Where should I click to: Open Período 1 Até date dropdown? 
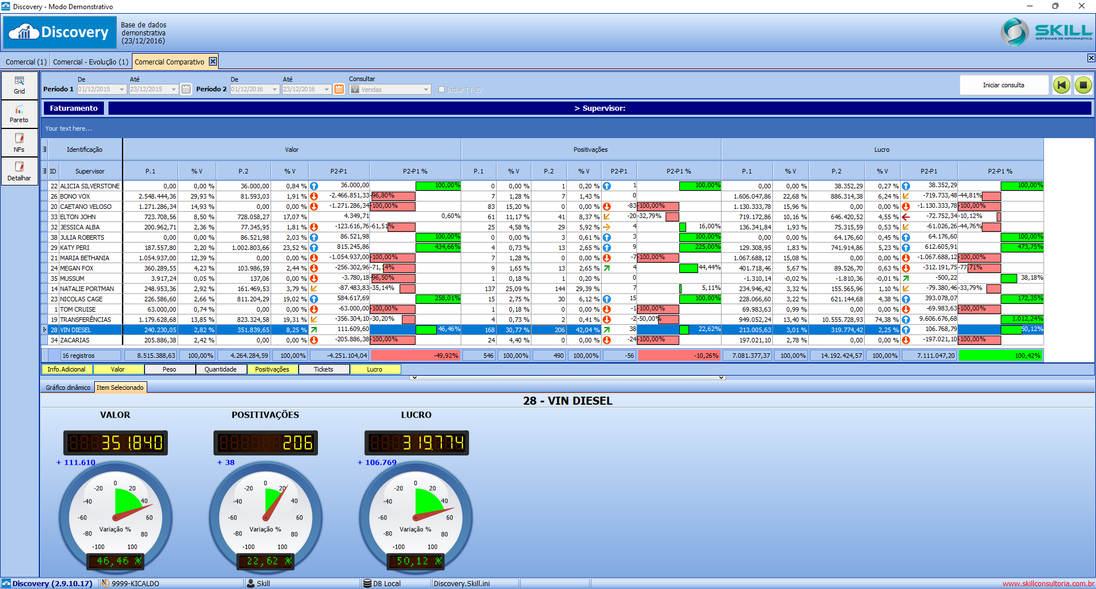click(174, 90)
